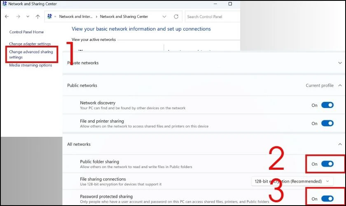This screenshot has width=346, height=206.
Task: Collapse the All networks section
Action: coord(340,144)
